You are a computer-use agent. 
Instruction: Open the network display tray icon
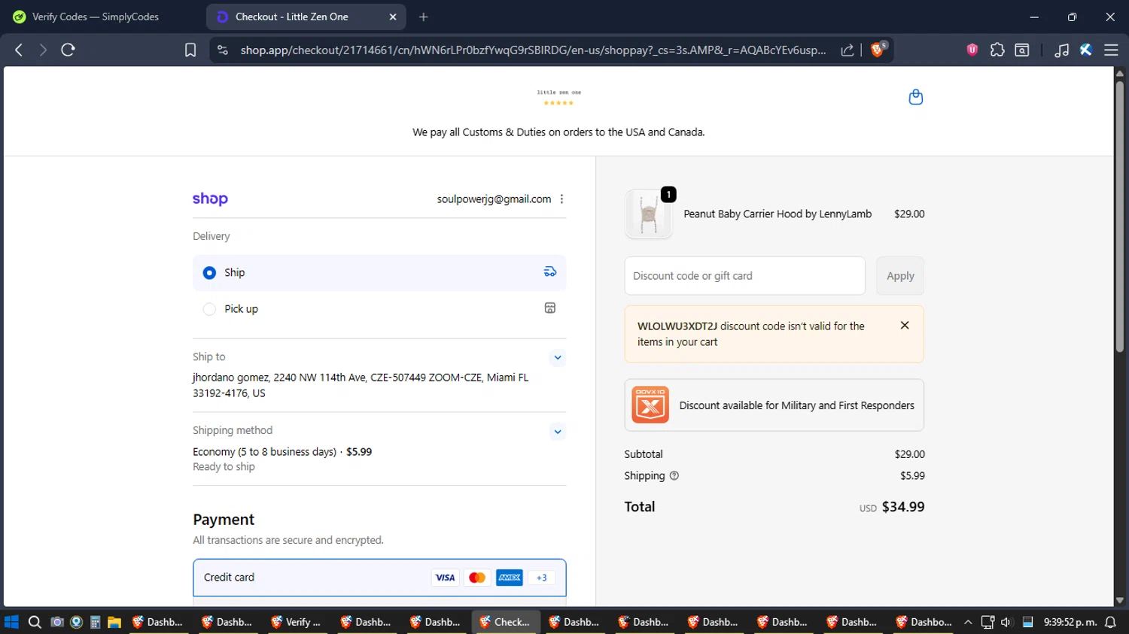pos(987,622)
